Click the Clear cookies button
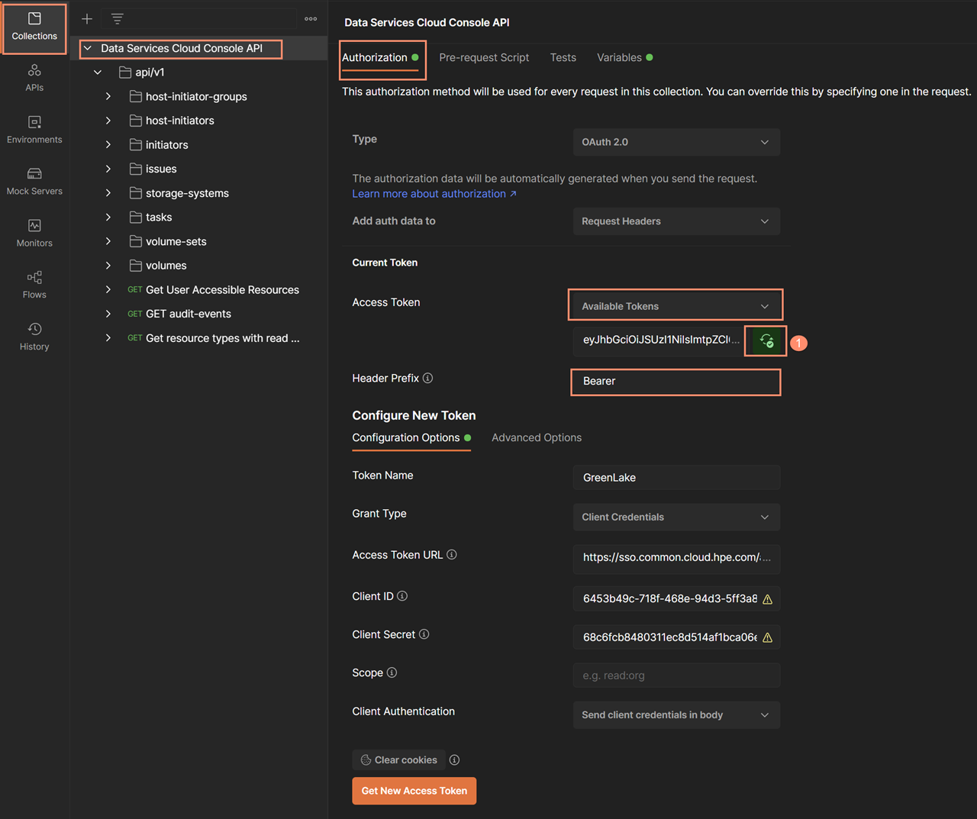977x819 pixels. pos(398,760)
